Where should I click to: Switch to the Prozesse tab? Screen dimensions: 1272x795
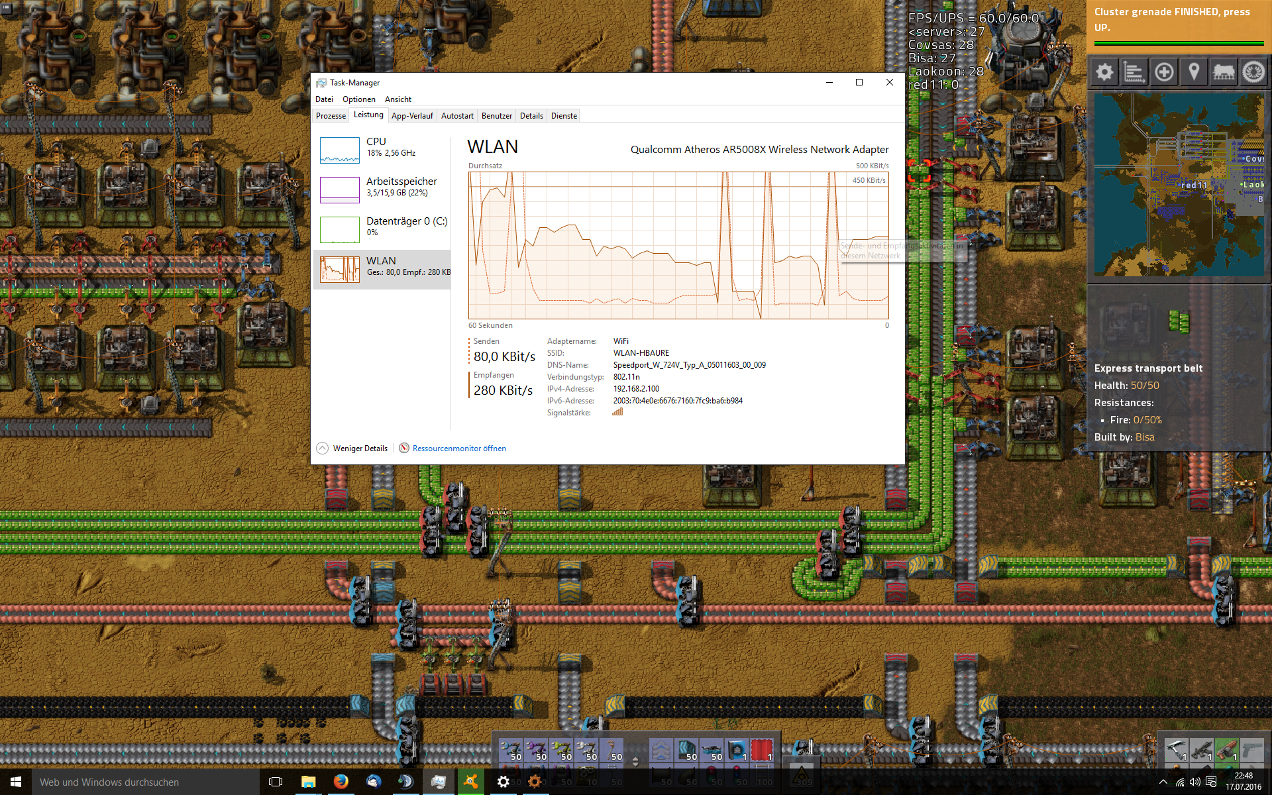(x=331, y=116)
